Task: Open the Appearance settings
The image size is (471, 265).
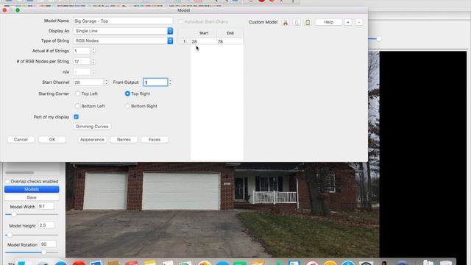Action: click(x=92, y=139)
